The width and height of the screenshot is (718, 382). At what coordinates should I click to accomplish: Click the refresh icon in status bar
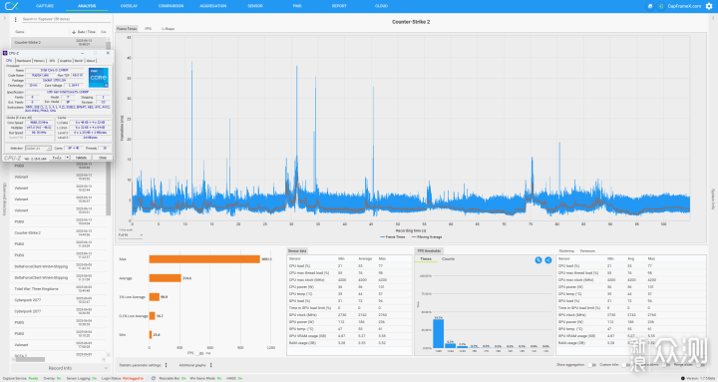[154, 378]
